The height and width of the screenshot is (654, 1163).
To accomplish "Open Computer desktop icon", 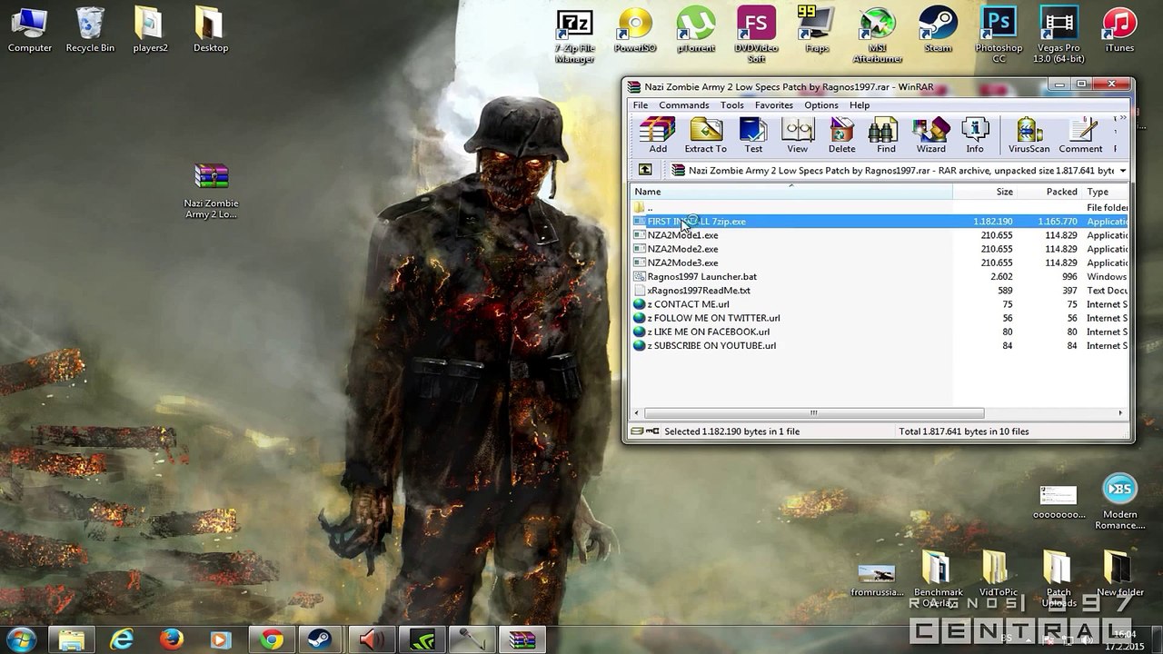I will point(30,30).
